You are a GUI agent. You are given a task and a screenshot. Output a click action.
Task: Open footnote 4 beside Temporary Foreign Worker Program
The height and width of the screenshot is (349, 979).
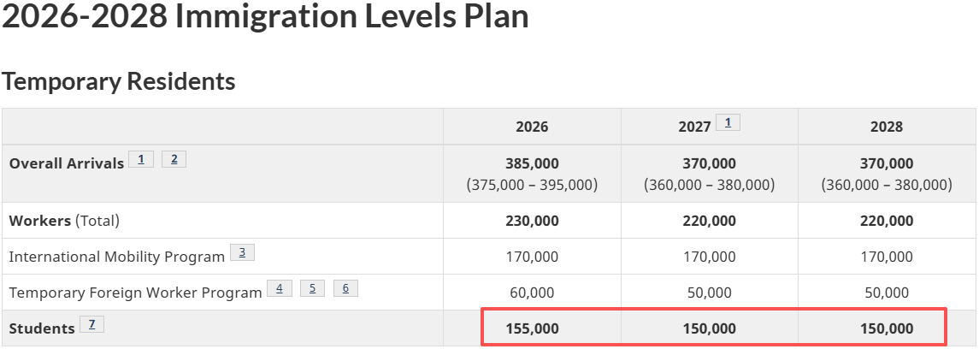point(279,288)
